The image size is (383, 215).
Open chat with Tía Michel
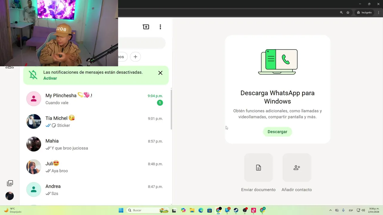pyautogui.click(x=95, y=122)
